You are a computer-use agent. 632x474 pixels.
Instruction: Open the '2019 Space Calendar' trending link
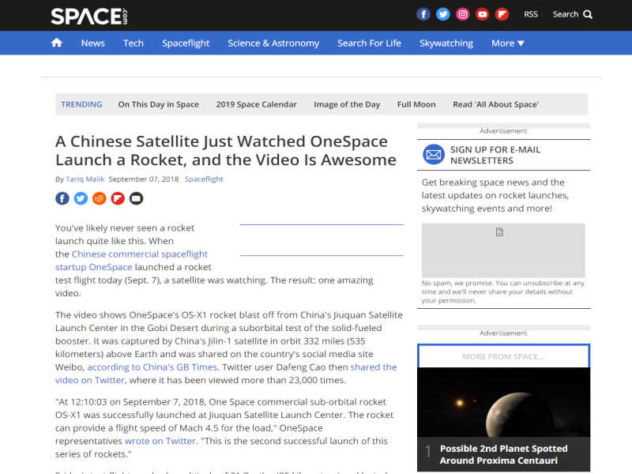point(257,104)
